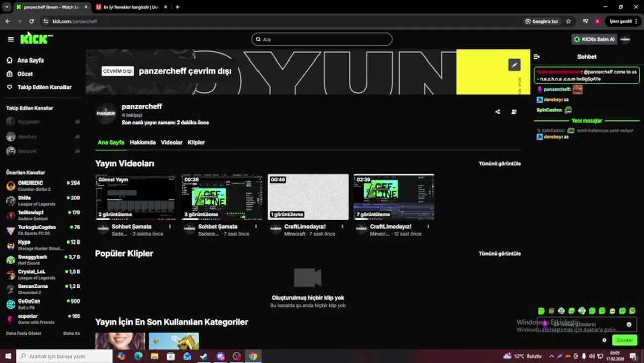Switch to Videolar tab
644x363 pixels.
[x=171, y=142]
